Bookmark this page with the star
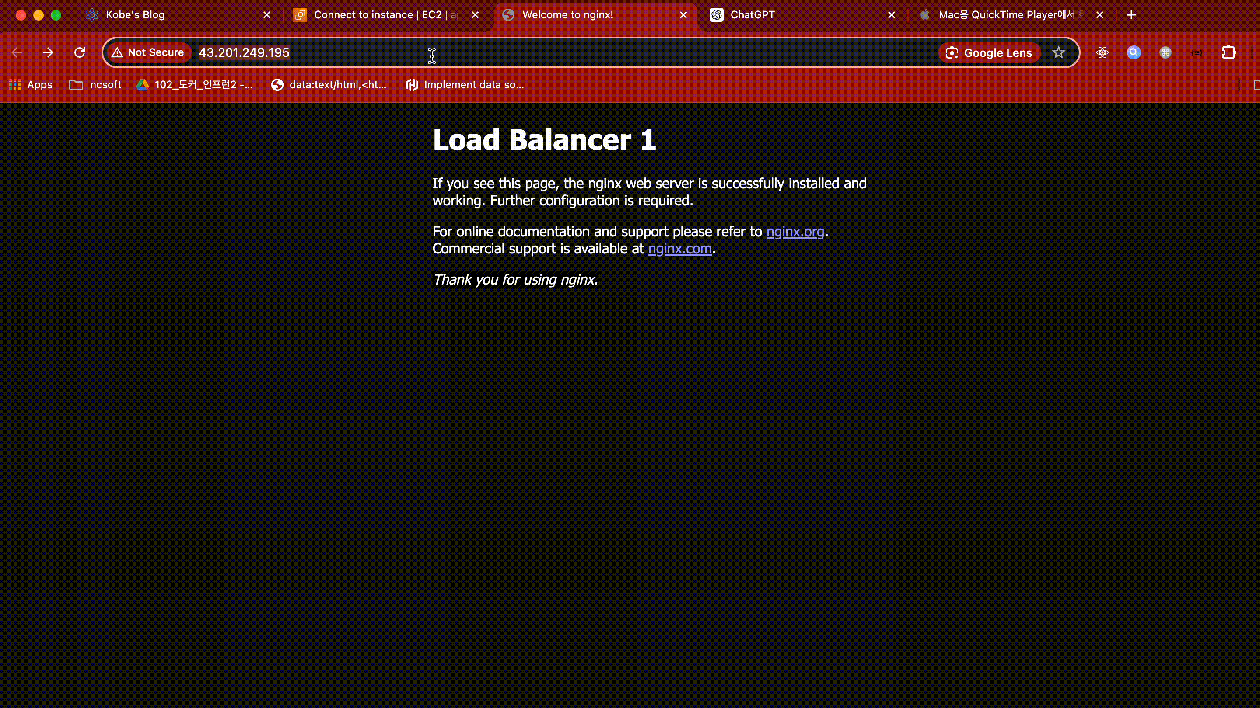1260x708 pixels. point(1058,53)
